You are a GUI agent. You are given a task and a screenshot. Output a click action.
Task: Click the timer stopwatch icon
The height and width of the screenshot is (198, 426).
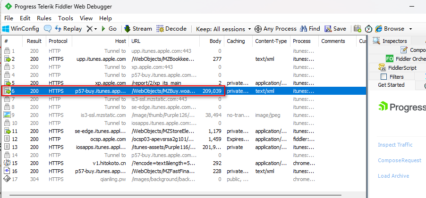pos(368,29)
